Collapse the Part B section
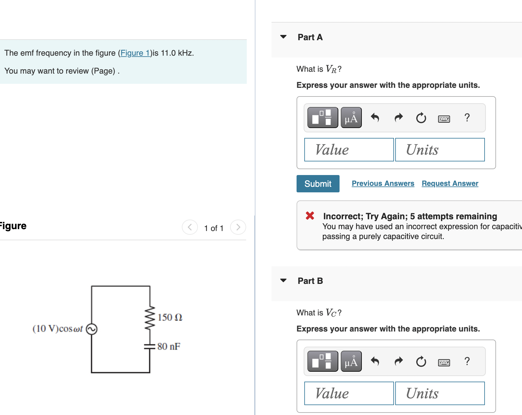This screenshot has width=522, height=415. point(284,280)
